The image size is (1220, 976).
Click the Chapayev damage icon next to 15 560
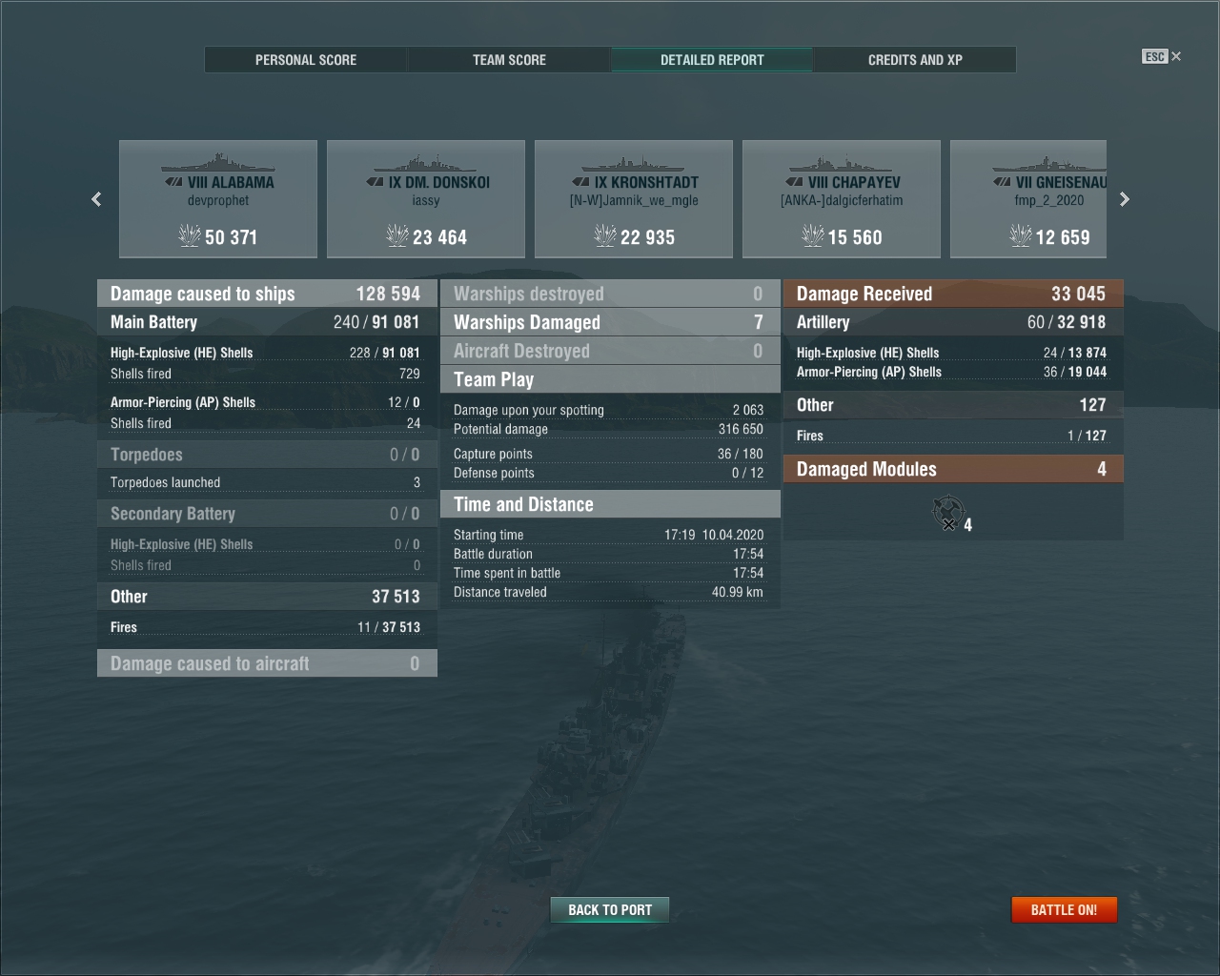point(813,235)
